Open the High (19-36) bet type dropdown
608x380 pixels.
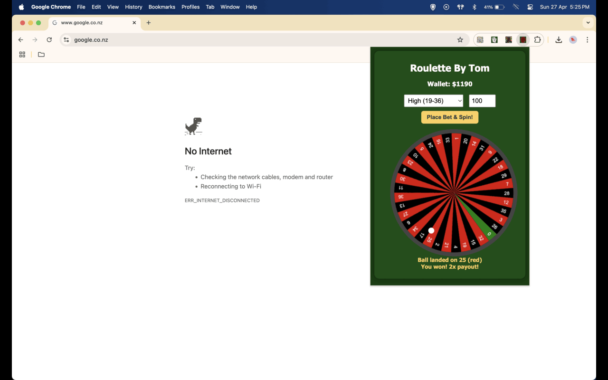click(x=433, y=101)
